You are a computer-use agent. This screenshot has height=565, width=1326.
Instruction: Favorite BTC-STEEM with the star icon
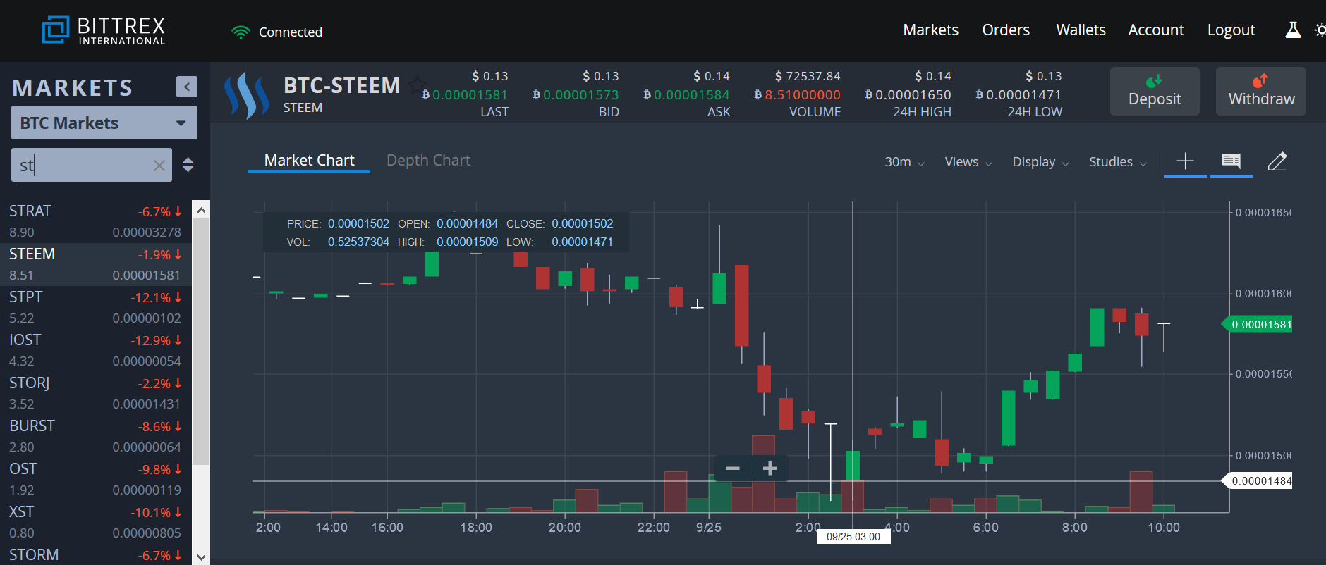(418, 85)
